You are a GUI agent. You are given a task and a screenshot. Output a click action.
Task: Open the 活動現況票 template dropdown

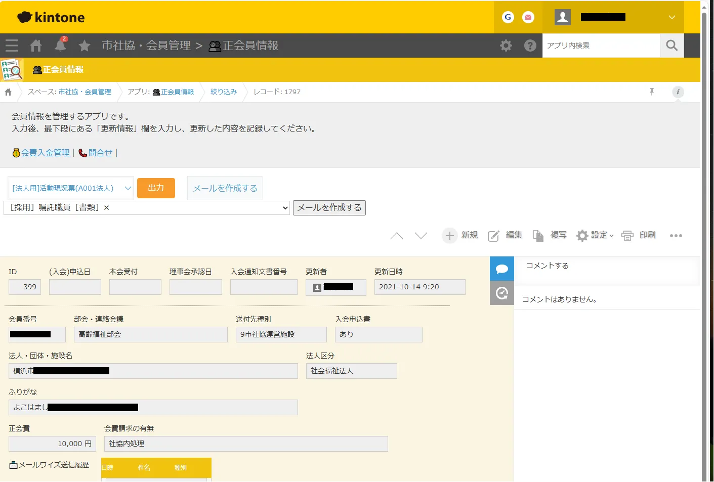point(71,188)
